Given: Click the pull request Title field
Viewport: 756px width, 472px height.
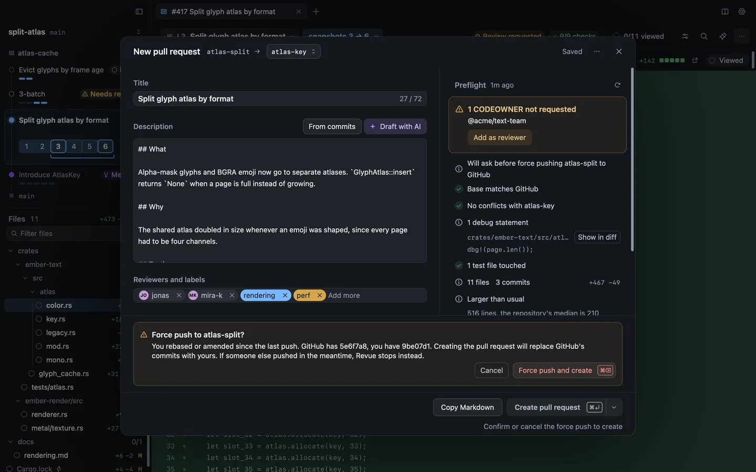Looking at the screenshot, I should click(x=280, y=99).
